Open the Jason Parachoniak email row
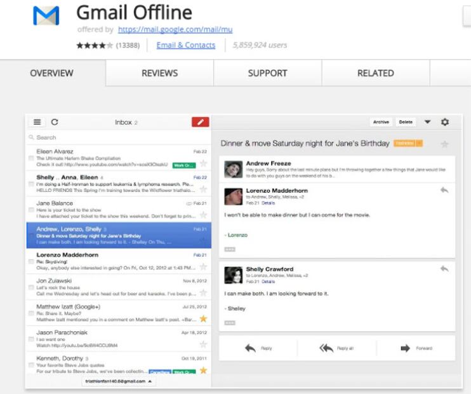The image size is (471, 394). [x=119, y=339]
